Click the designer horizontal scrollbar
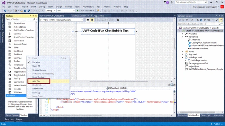Image resolution: width=225 pixels, height=126 pixels. (x=118, y=81)
